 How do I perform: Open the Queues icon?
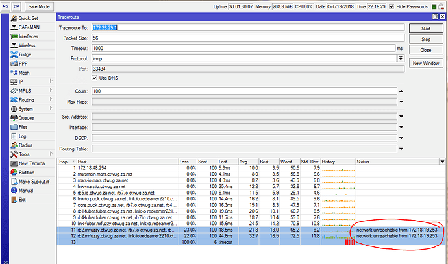click(14, 118)
